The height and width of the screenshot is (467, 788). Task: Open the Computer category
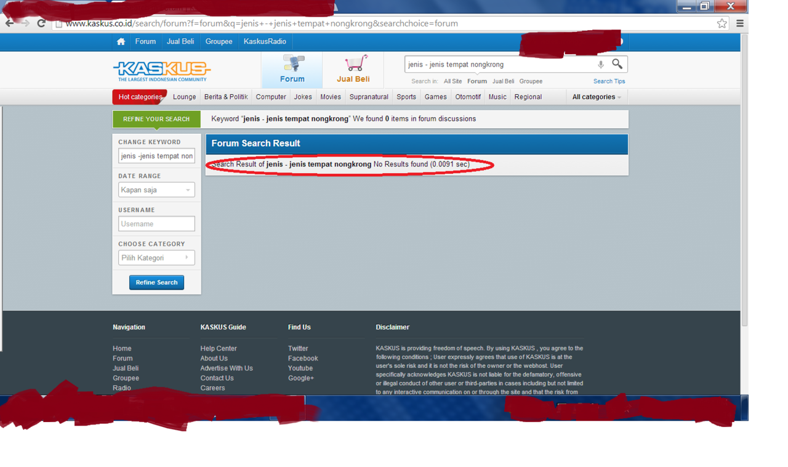coord(271,97)
